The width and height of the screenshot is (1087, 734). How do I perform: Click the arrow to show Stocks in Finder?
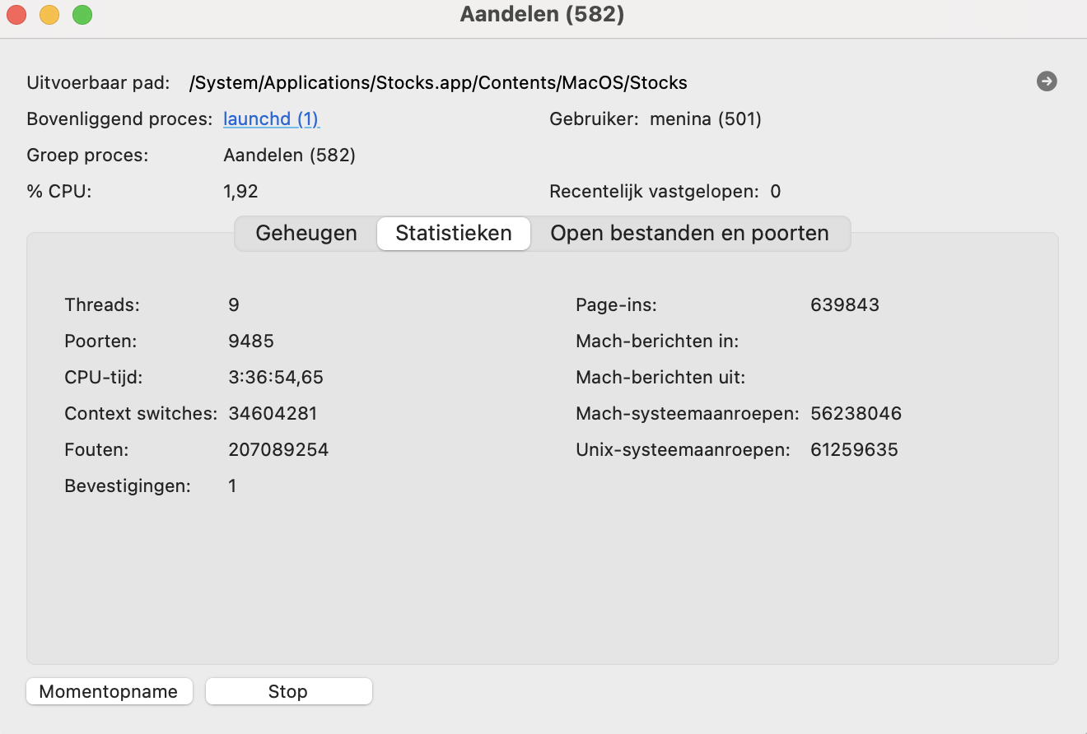coord(1046,81)
